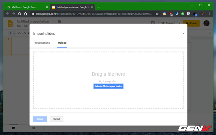The width and height of the screenshot is (216, 135).
Task: Open the Edit menu
Action: point(26,26)
